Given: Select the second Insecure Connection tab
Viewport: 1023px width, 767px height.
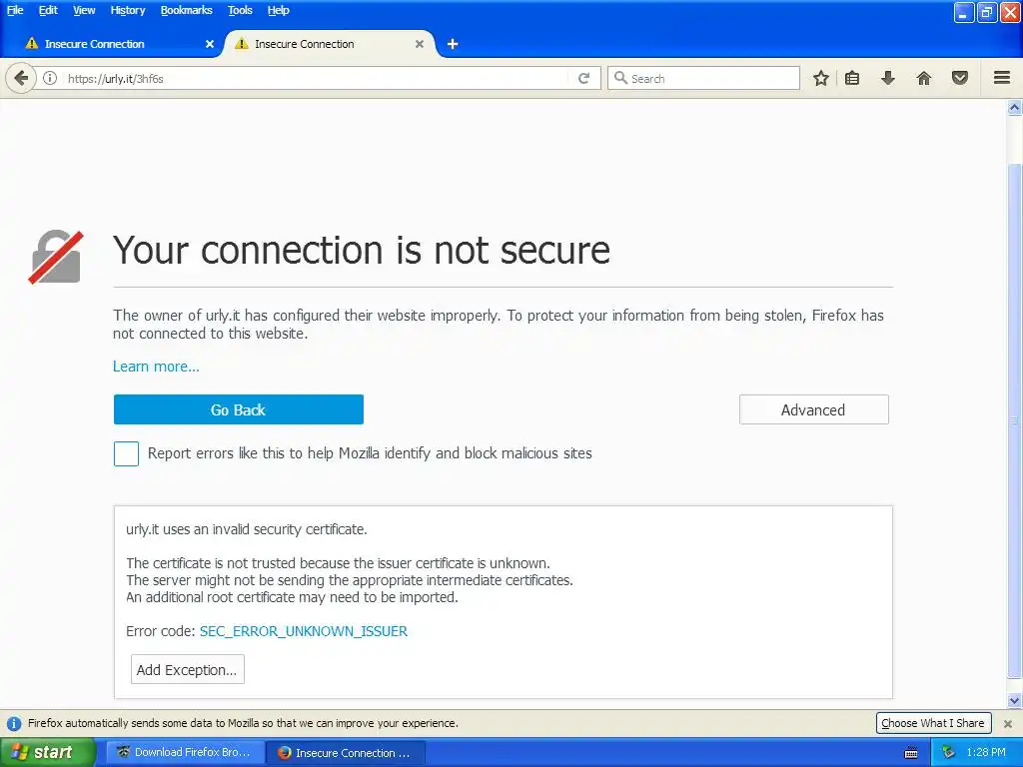Looking at the screenshot, I should (x=330, y=44).
